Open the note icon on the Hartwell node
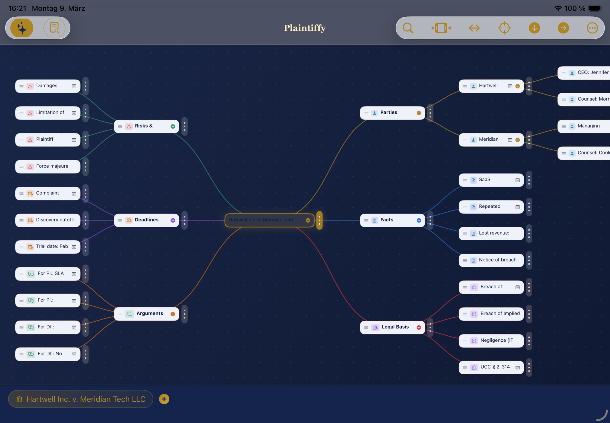Image resolution: width=610 pixels, height=423 pixels. [511, 86]
